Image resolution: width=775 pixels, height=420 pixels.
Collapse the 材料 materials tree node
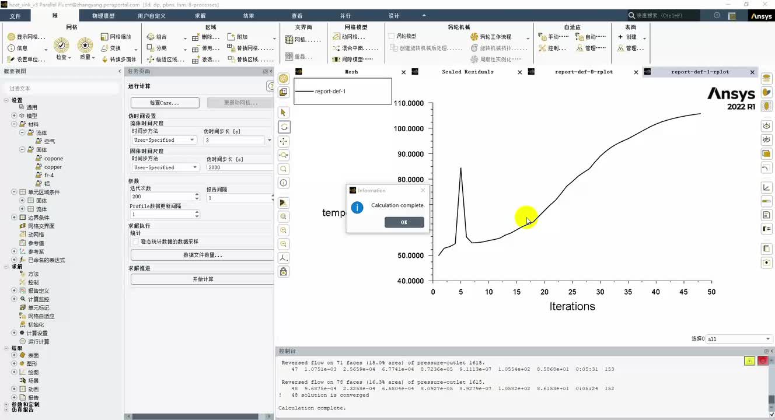coord(14,124)
